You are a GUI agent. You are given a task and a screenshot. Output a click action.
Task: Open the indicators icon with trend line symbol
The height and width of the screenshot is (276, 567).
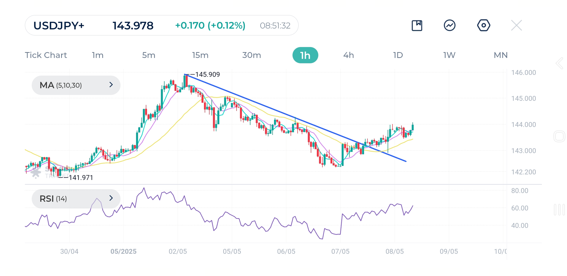tap(449, 25)
